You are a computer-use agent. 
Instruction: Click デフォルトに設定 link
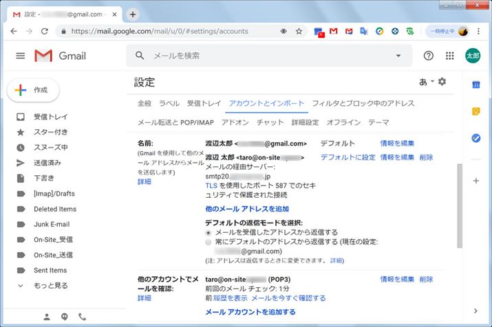click(x=347, y=157)
